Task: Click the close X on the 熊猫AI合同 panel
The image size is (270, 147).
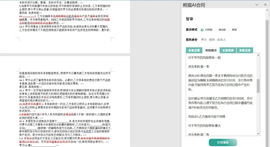Action: coord(265,4)
